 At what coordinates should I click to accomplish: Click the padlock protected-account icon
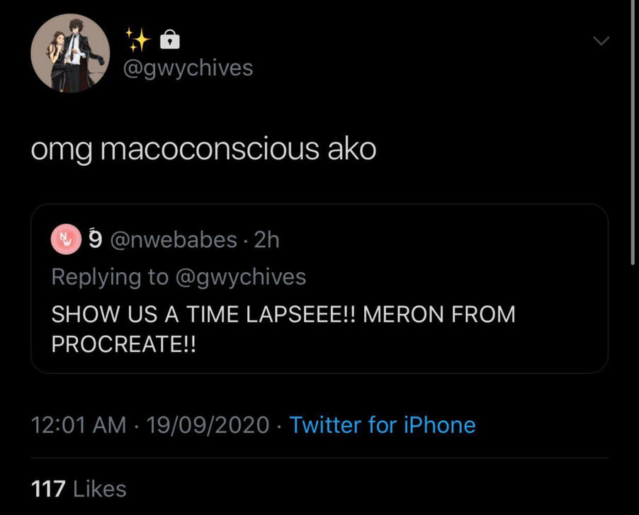170,40
